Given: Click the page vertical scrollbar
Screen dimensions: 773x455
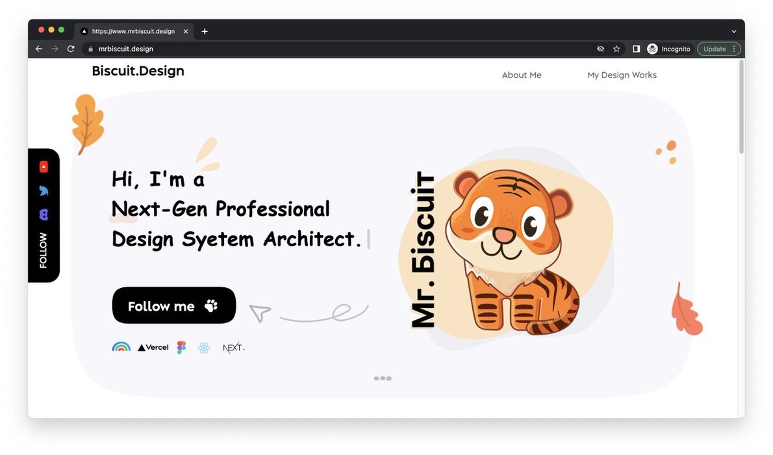Looking at the screenshot, I should pos(741,107).
